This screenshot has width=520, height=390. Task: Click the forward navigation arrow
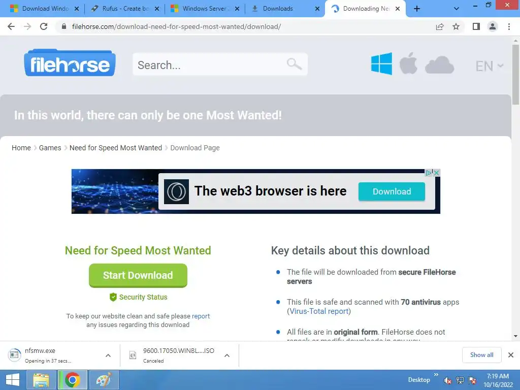click(x=27, y=26)
